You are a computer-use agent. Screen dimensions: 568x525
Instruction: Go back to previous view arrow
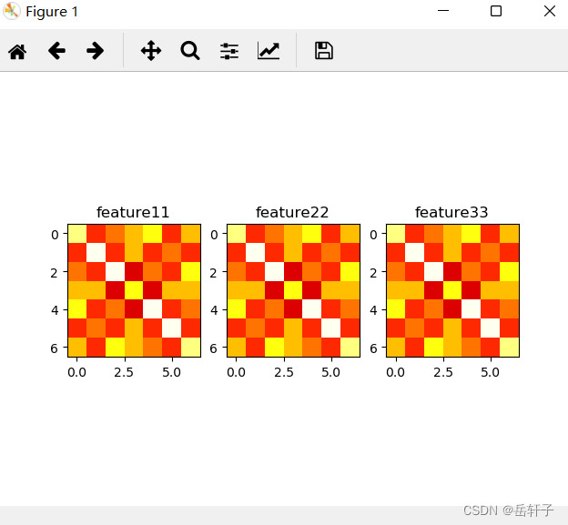click(56, 51)
